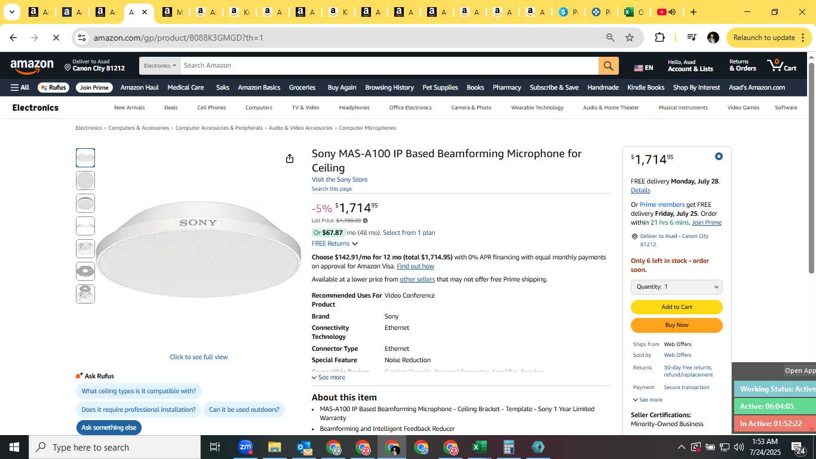The height and width of the screenshot is (459, 816).
Task: Click the browser zoom magnifier icon
Action: 610,38
